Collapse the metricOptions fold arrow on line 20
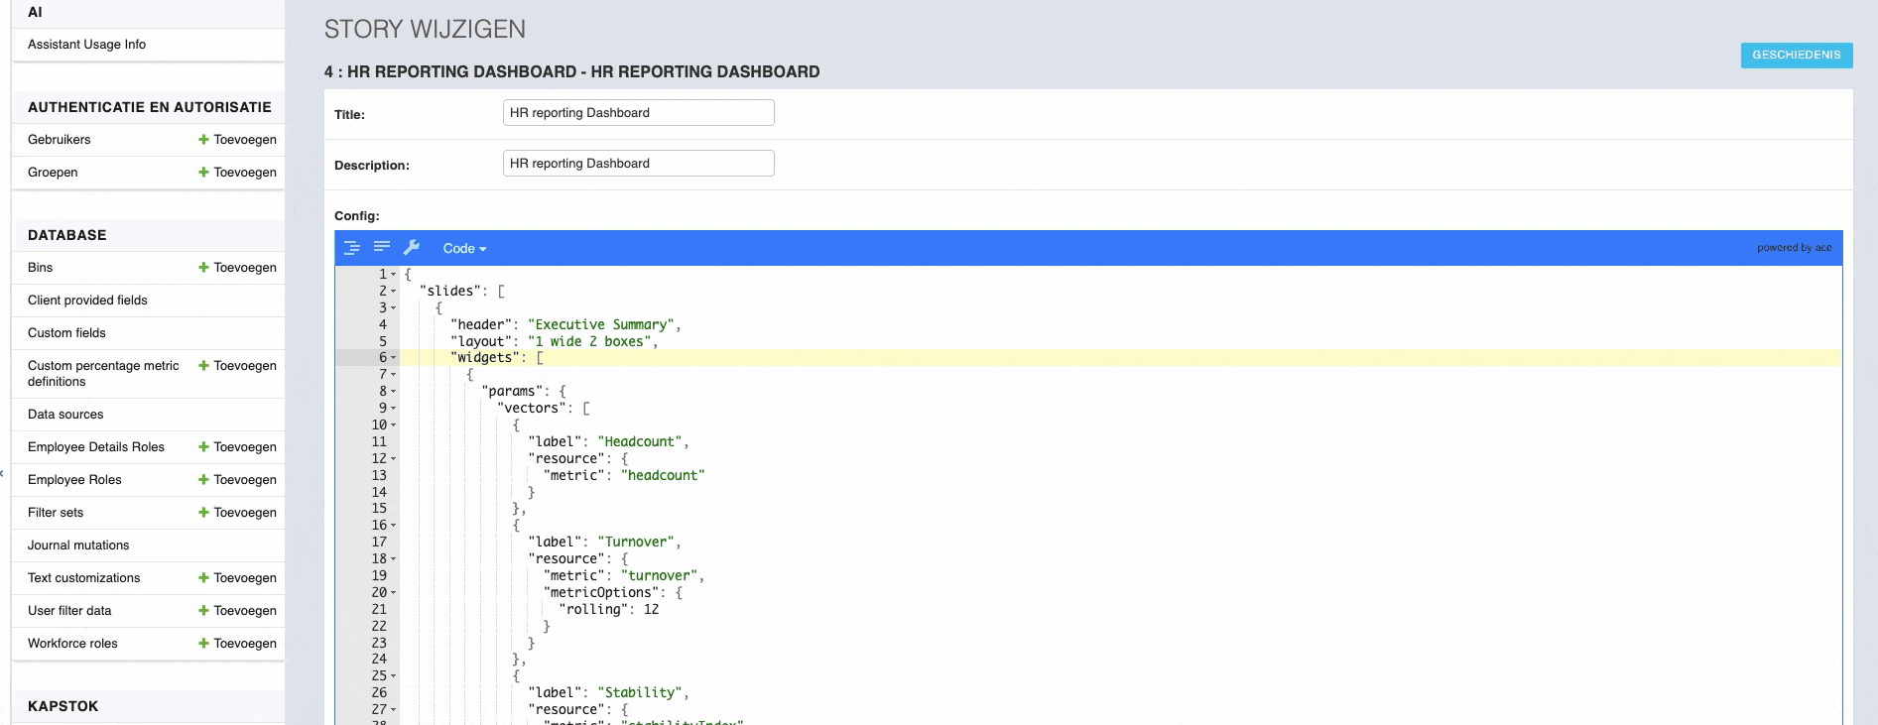 click(x=394, y=593)
